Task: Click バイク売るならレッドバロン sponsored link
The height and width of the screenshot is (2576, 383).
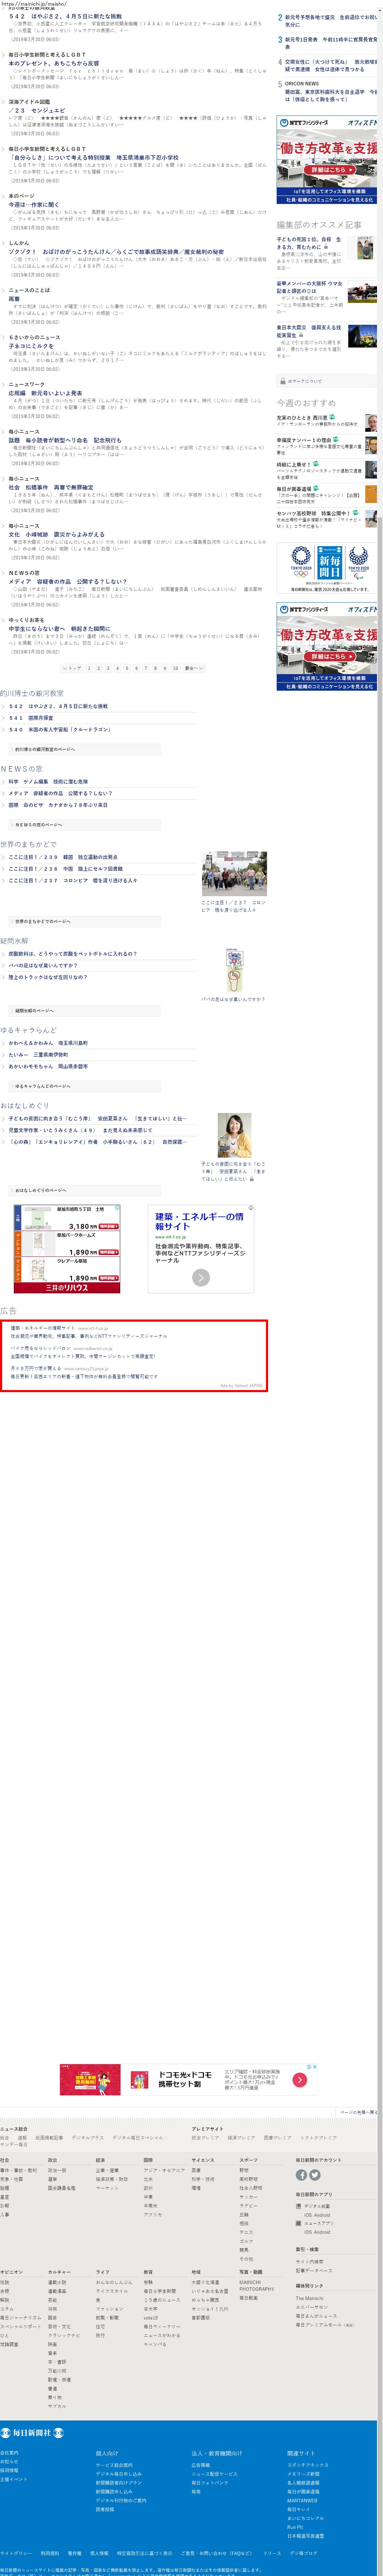Action: click(42, 1348)
